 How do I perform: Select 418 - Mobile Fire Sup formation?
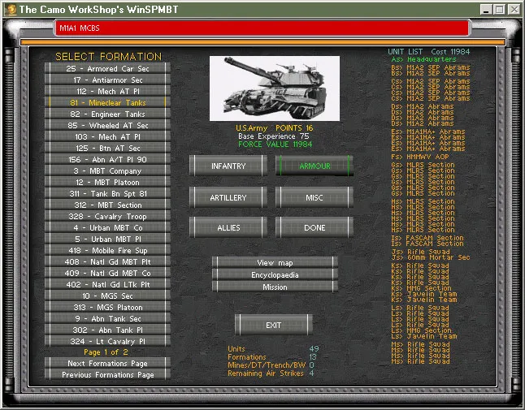(108, 251)
